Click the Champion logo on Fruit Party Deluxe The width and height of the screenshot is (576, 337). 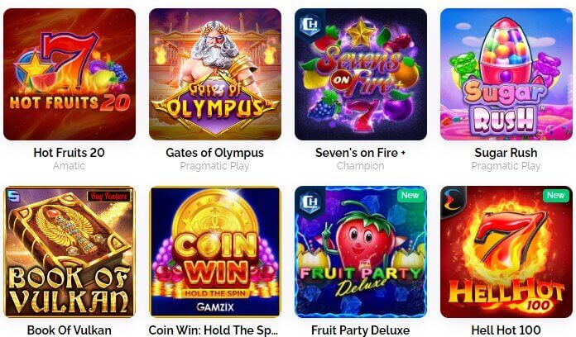click(x=310, y=202)
